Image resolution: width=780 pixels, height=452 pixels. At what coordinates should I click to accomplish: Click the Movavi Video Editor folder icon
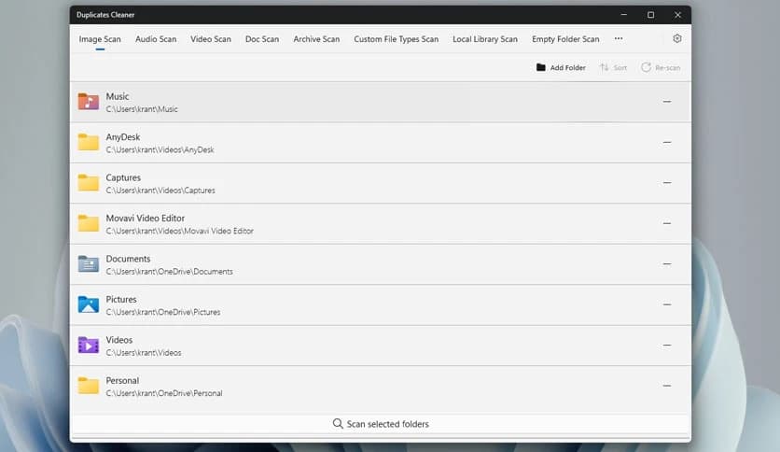tap(89, 223)
